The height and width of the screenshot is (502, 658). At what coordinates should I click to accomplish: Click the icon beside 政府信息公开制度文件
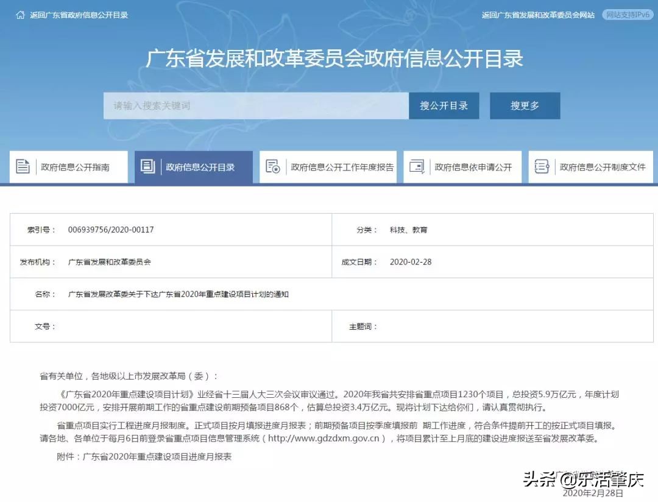click(x=542, y=166)
